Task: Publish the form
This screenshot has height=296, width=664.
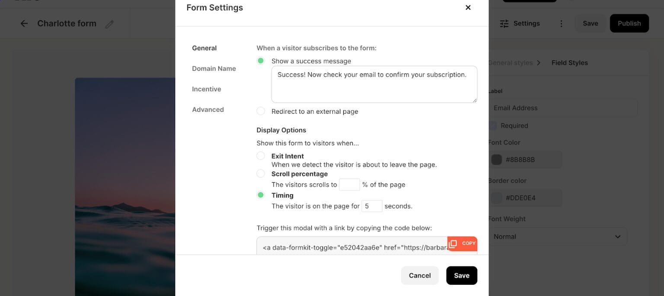Action: [629, 23]
